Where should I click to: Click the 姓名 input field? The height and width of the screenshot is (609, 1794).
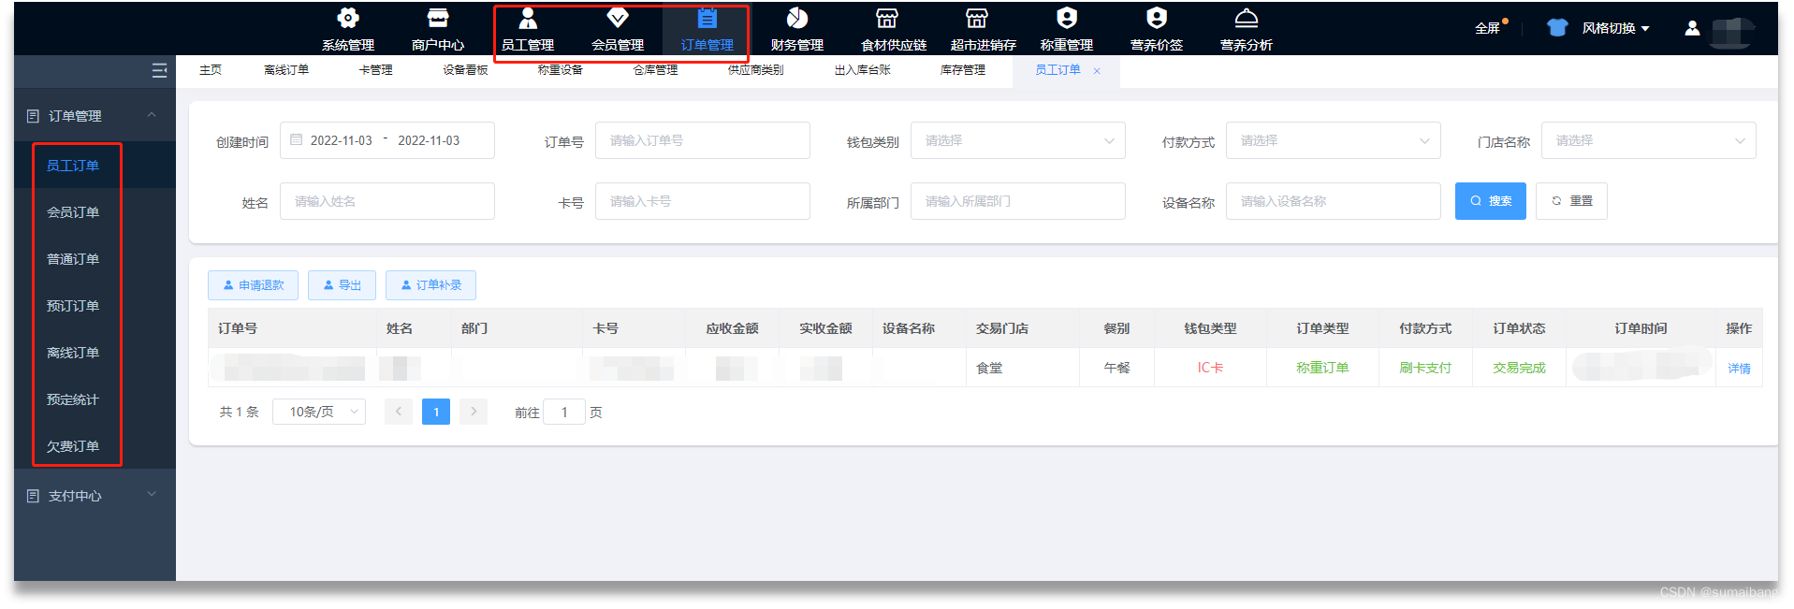pyautogui.click(x=387, y=201)
